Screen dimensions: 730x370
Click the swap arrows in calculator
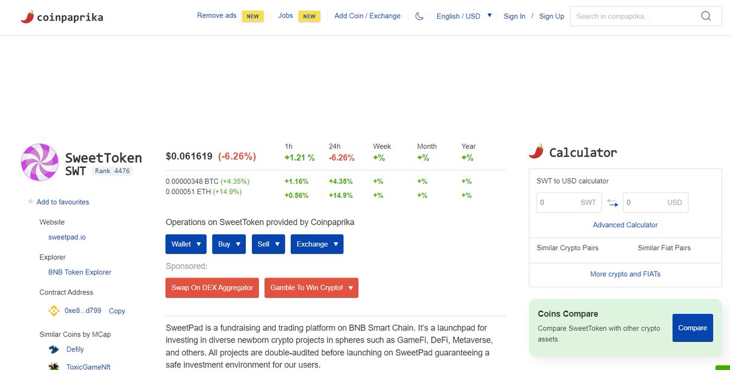(612, 203)
